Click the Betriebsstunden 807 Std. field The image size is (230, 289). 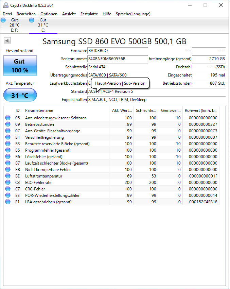(209, 83)
